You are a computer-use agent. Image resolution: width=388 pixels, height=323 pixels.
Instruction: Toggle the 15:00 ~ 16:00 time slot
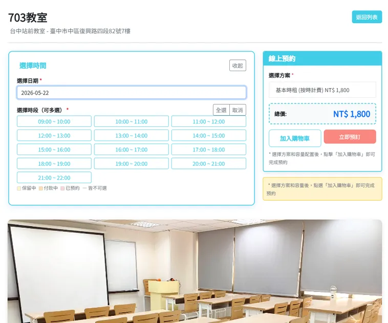coord(54,149)
